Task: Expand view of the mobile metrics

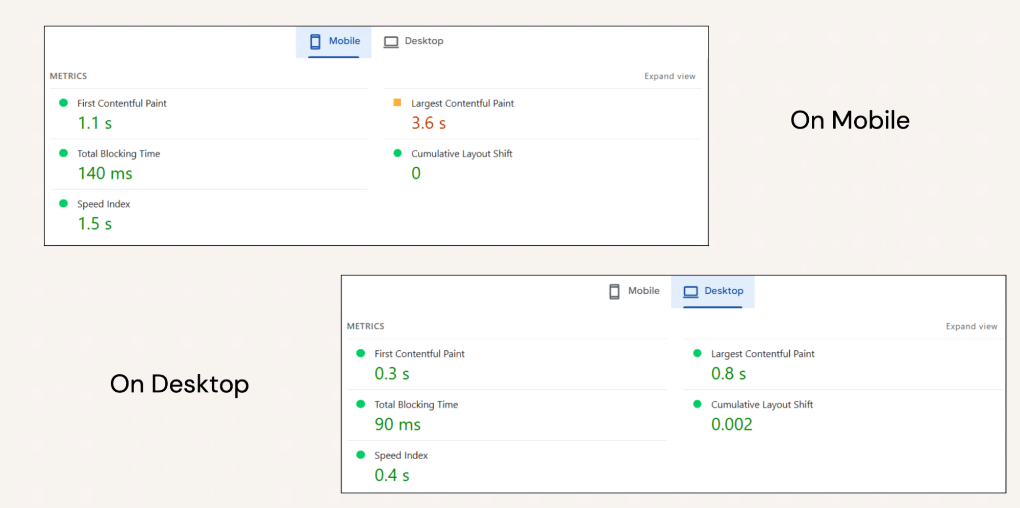Action: pyautogui.click(x=669, y=76)
